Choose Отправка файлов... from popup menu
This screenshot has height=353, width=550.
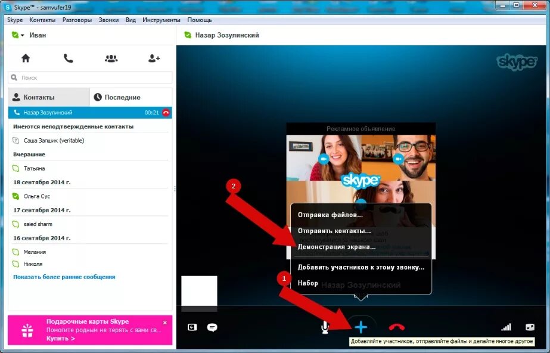(x=330, y=215)
